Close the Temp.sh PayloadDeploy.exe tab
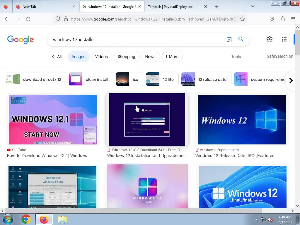300x225 pixels. click(x=206, y=7)
